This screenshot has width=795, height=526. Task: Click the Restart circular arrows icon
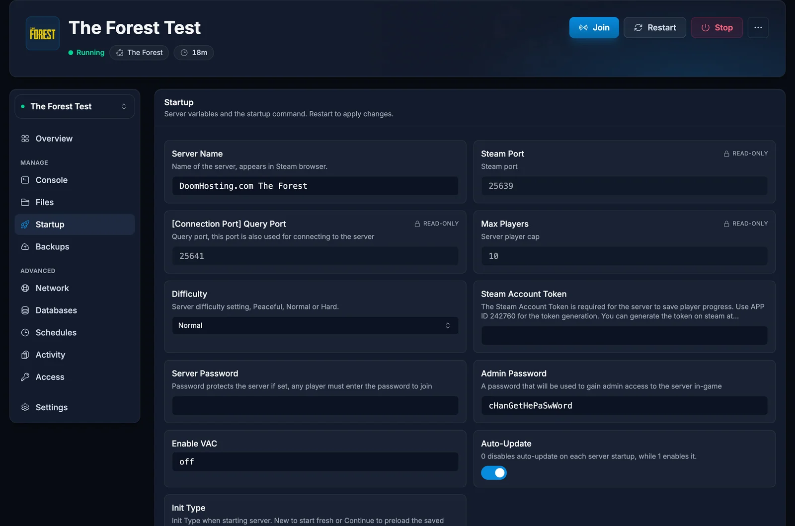638,28
